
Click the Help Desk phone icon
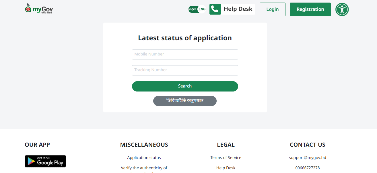click(215, 9)
